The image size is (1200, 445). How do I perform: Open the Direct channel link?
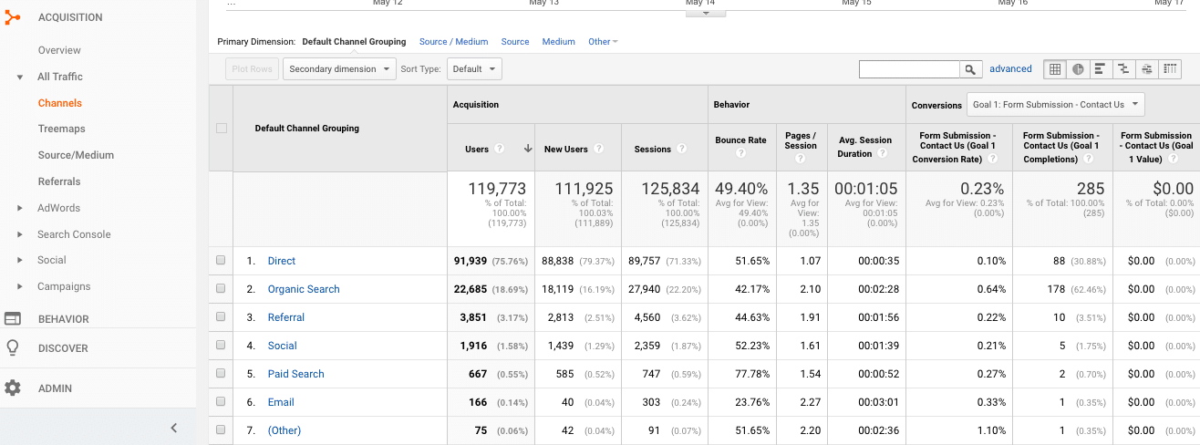[x=282, y=261]
